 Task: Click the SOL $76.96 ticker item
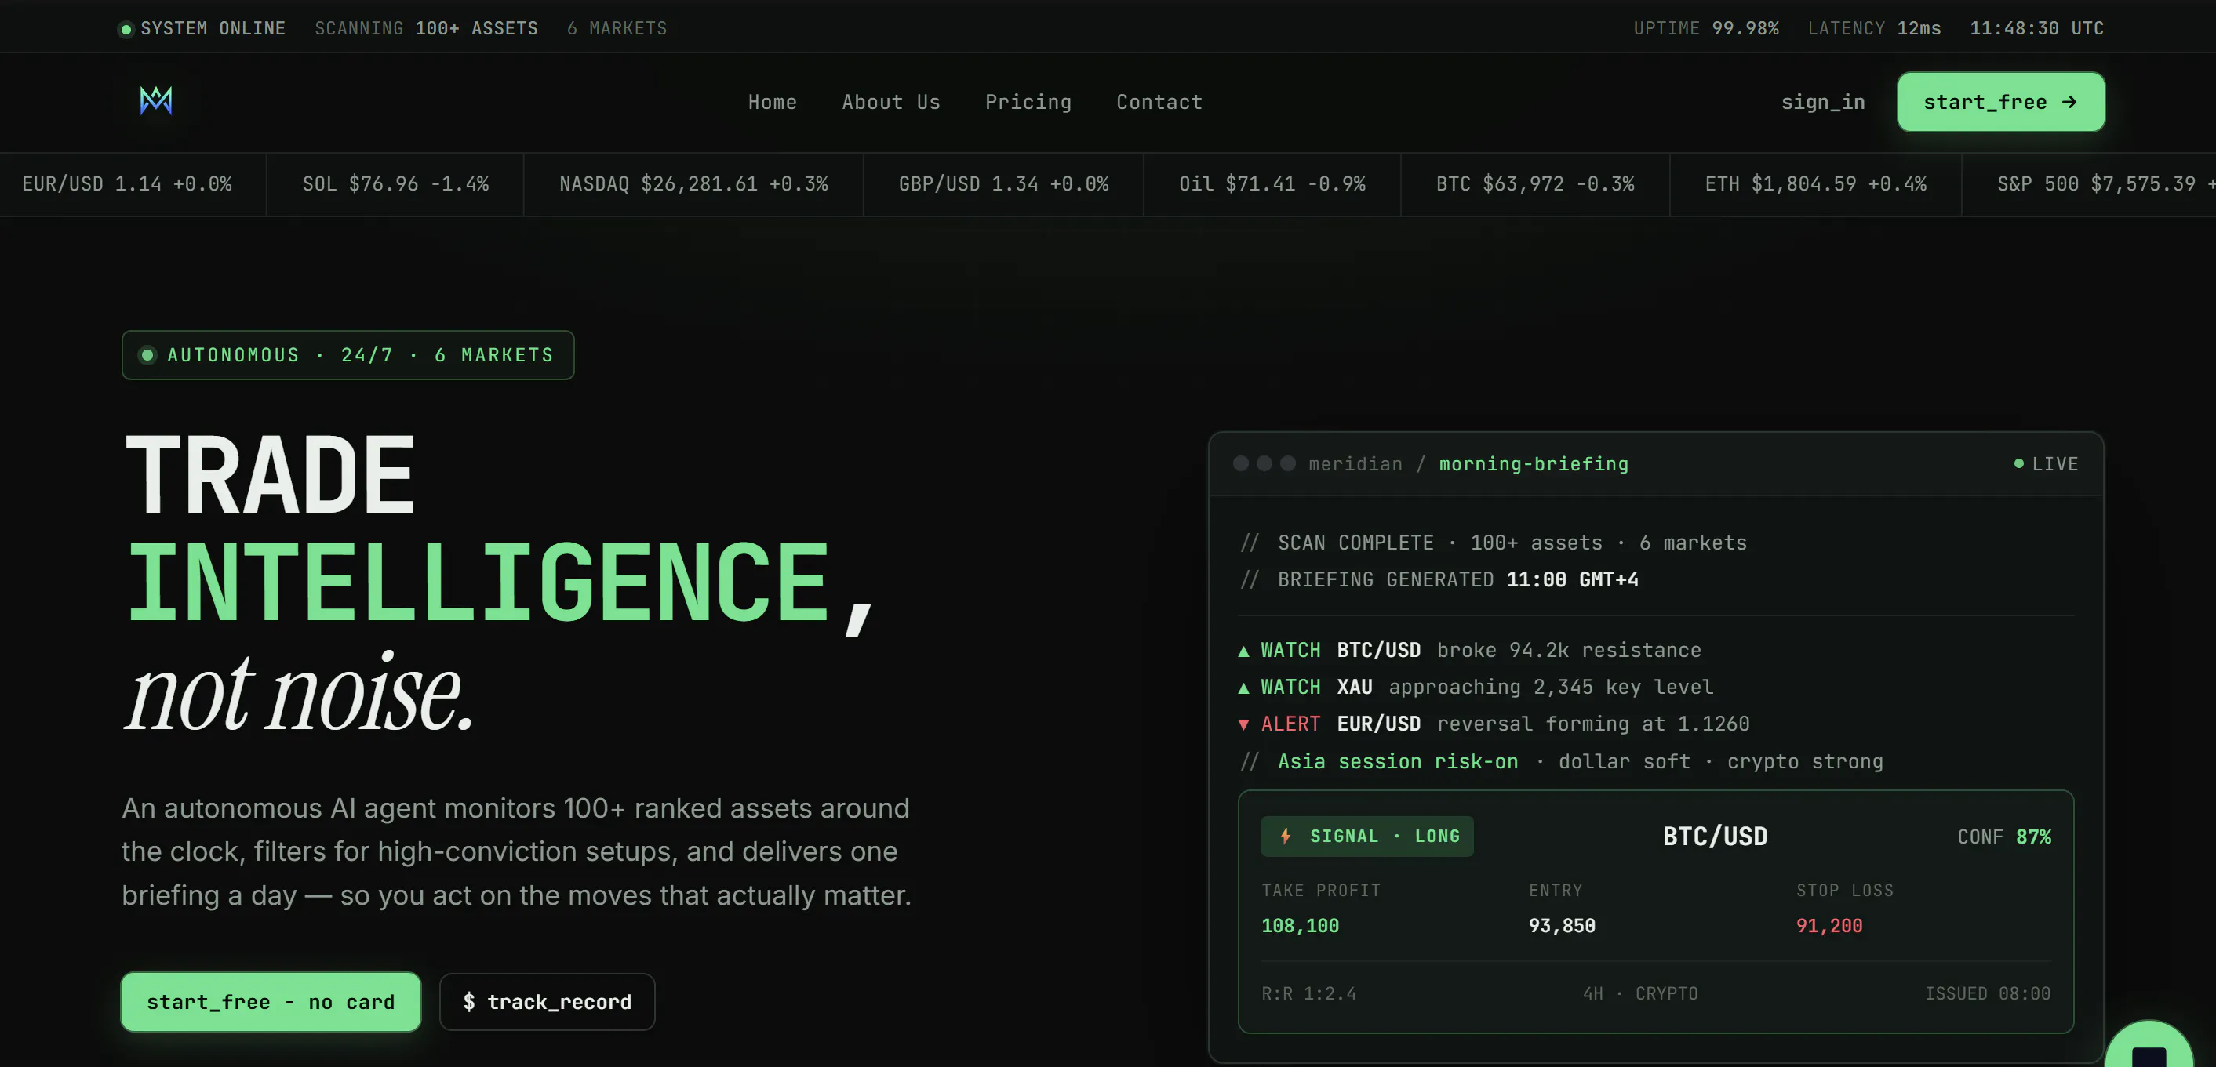(395, 184)
